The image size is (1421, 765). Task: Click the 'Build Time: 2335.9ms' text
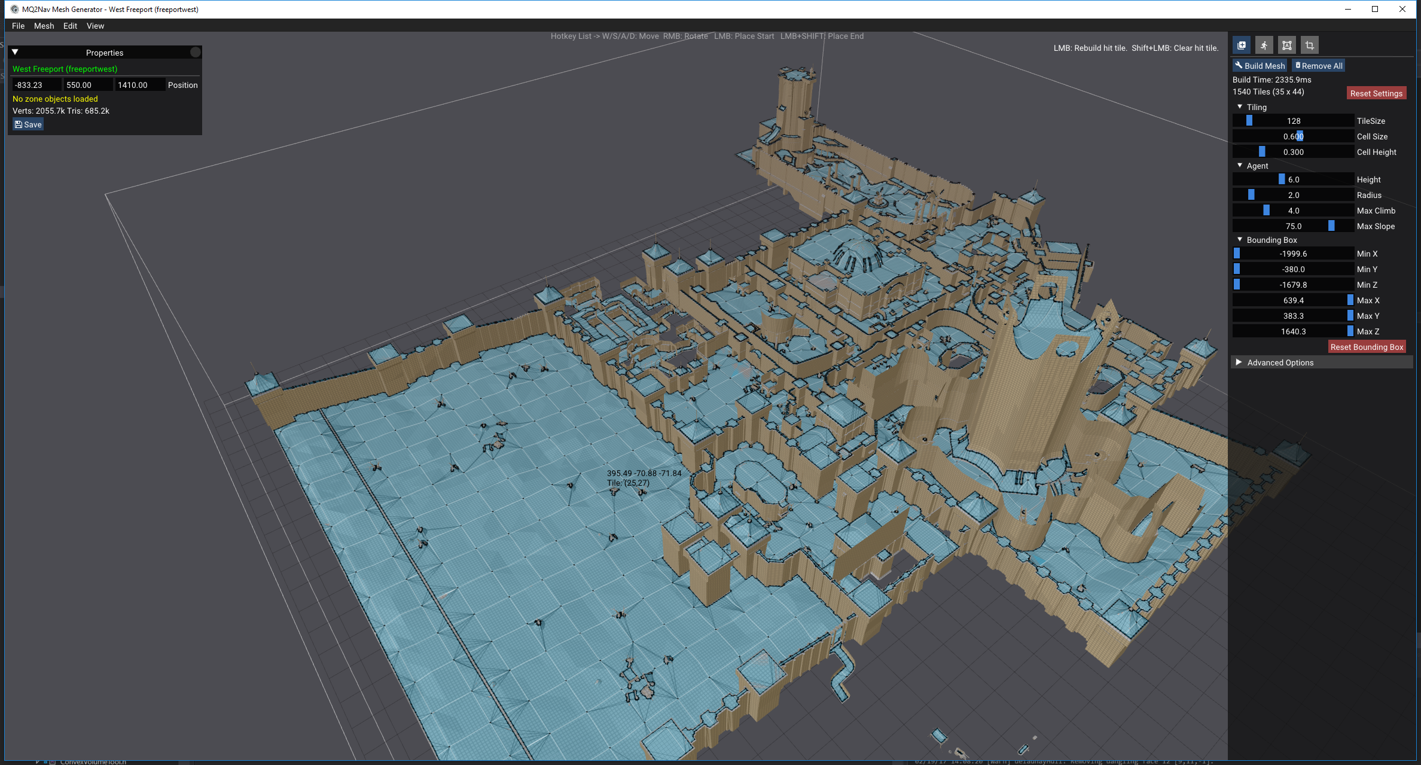tap(1272, 80)
